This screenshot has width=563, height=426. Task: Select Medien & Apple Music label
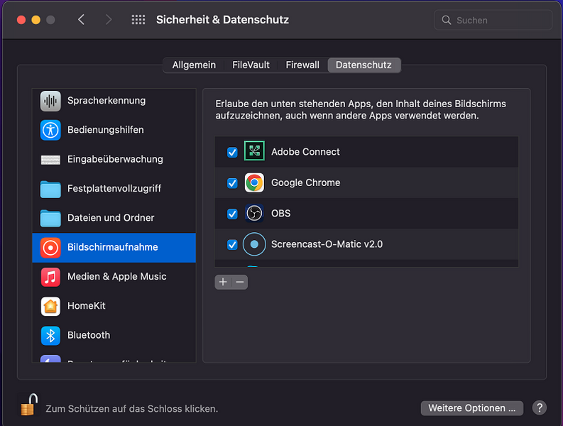pos(117,276)
